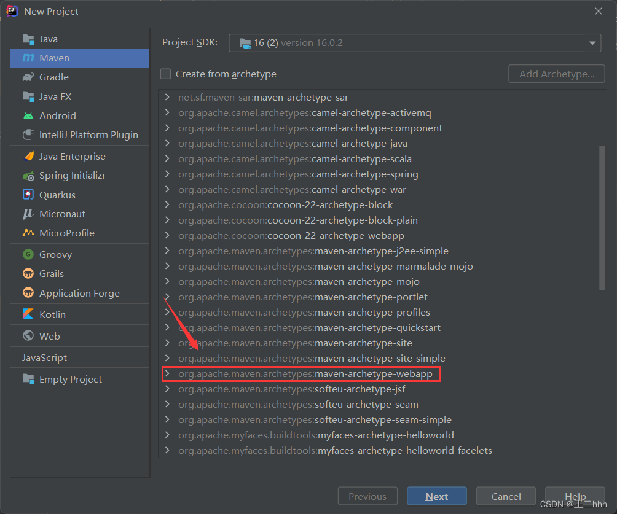Click the Spring Initializr leaf icon

coord(28,176)
